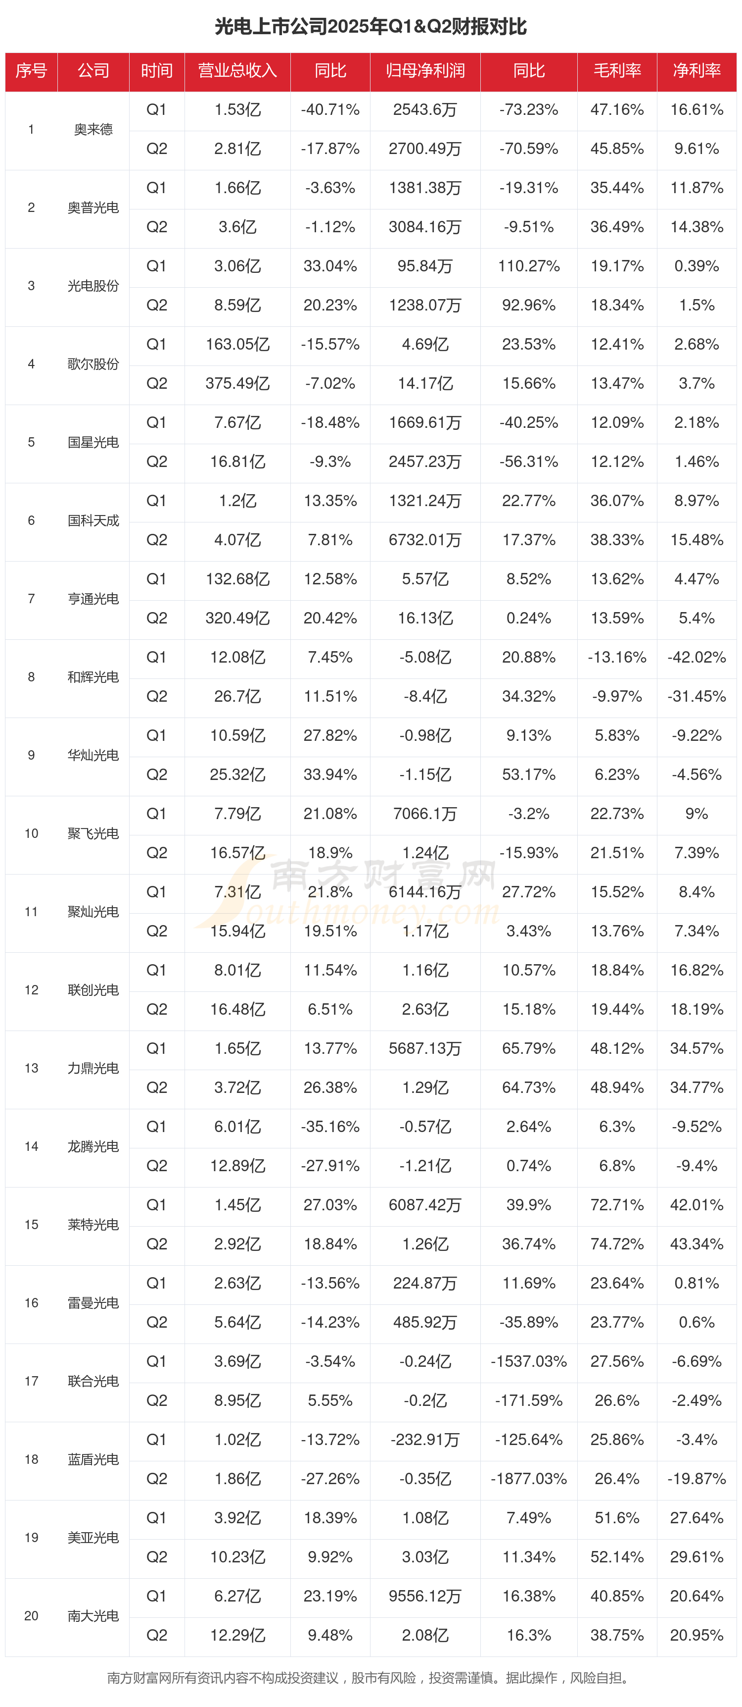Click the 375.49亿 revenue cell
Screen dimensions: 742x1707
[x=237, y=384]
